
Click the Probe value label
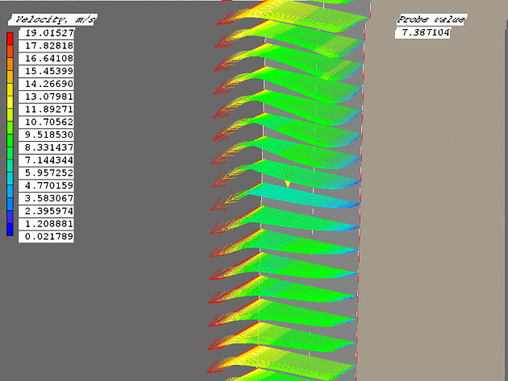431,19
